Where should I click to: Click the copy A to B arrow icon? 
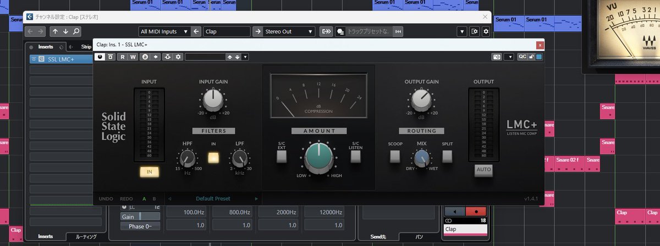156,57
